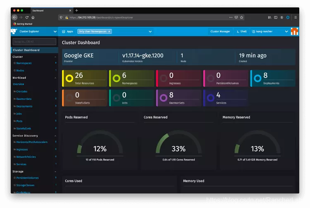Launch the kubectl Shell button
Screen dimensions: 310x208
click(242, 31)
